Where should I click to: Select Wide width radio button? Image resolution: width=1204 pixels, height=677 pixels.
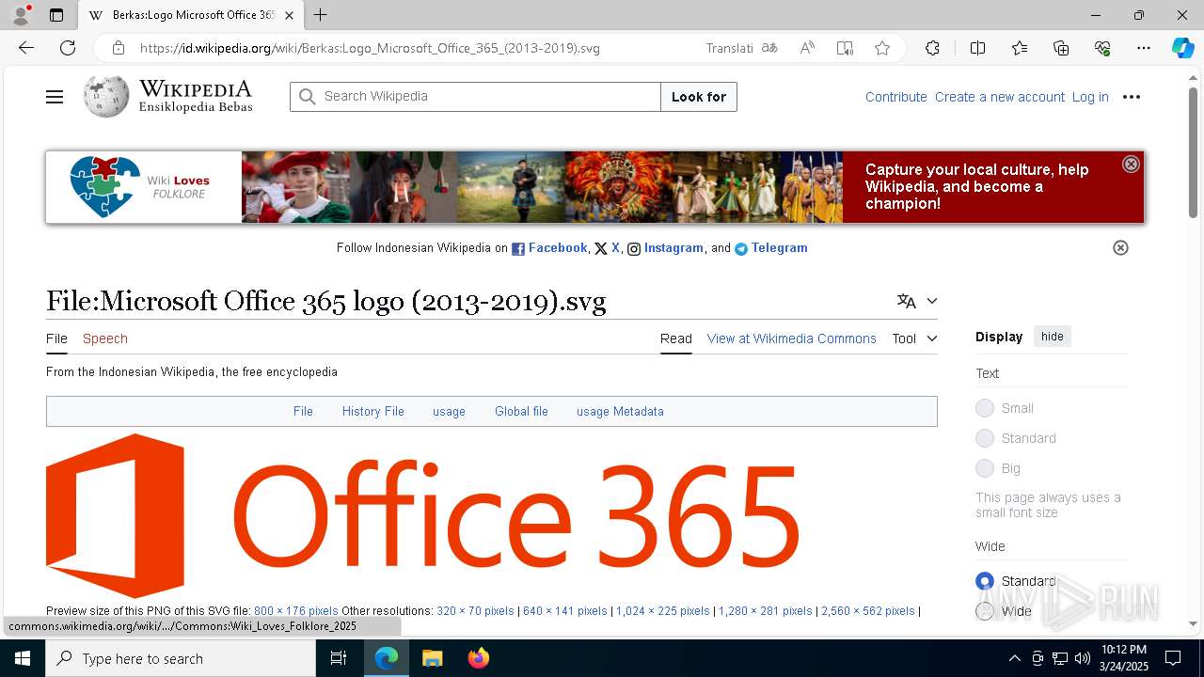pos(985,611)
